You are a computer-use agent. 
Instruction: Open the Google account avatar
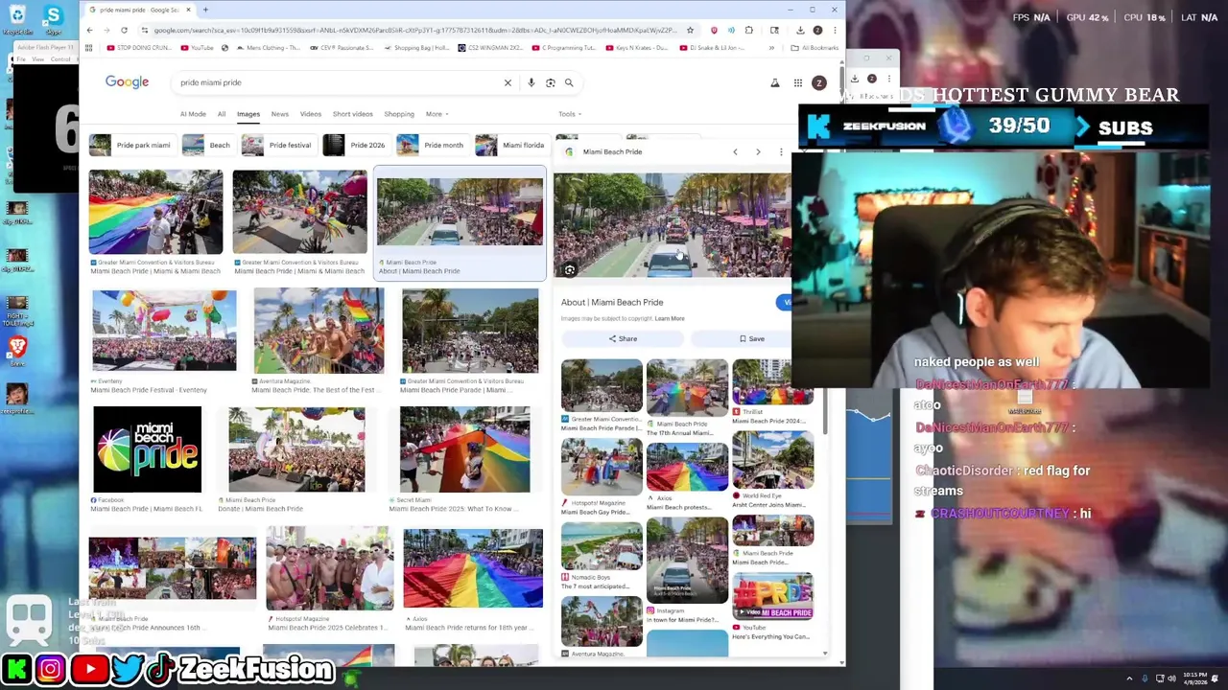point(819,83)
